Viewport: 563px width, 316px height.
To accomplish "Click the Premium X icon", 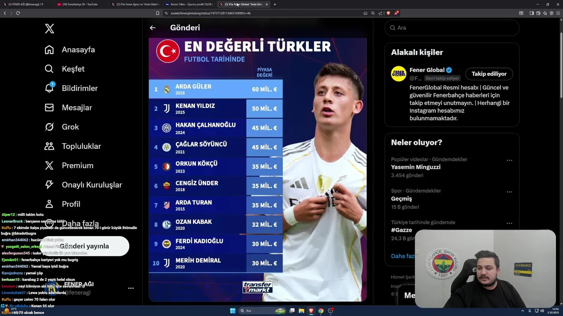I will [49, 165].
